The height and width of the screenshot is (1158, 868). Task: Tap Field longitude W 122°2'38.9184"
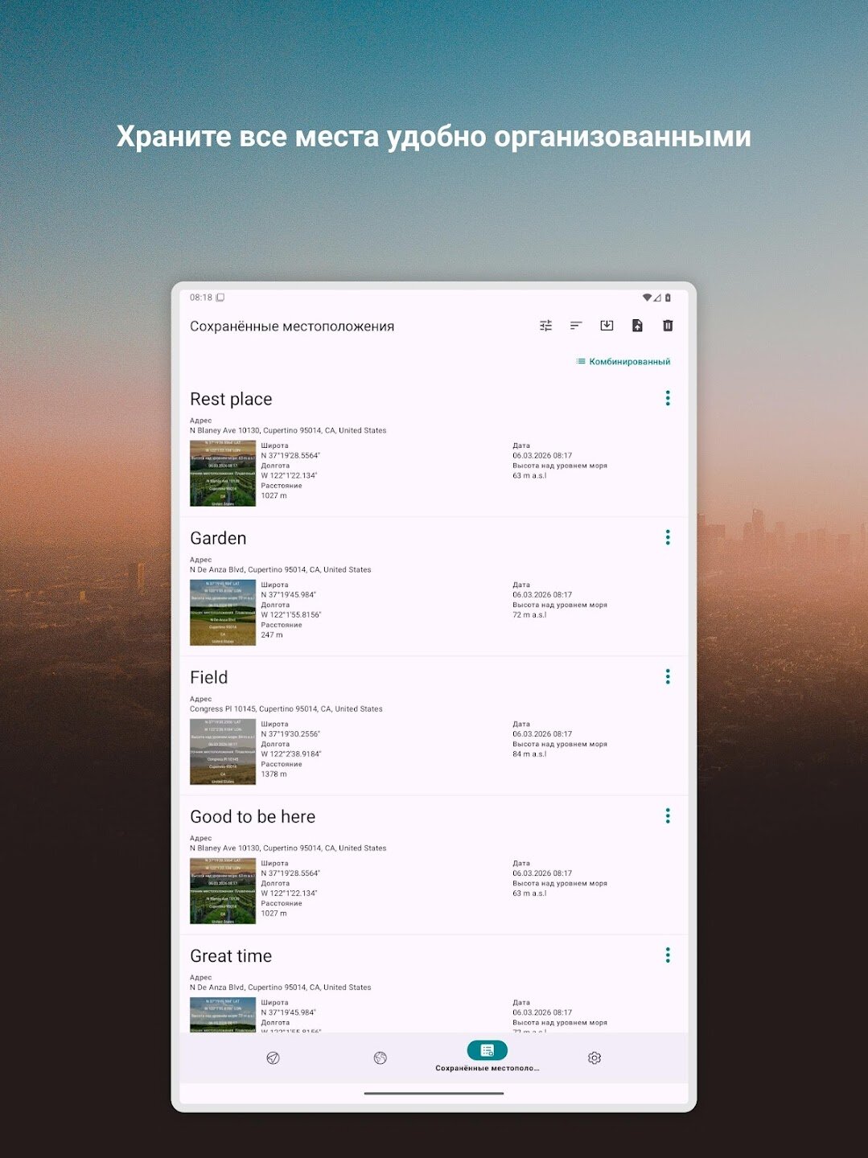click(x=290, y=754)
